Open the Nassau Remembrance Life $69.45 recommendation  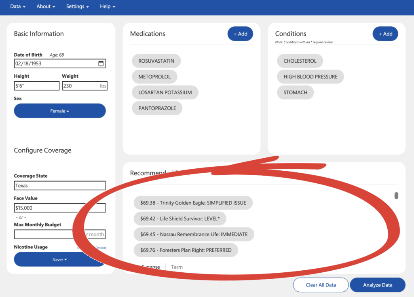pos(194,234)
